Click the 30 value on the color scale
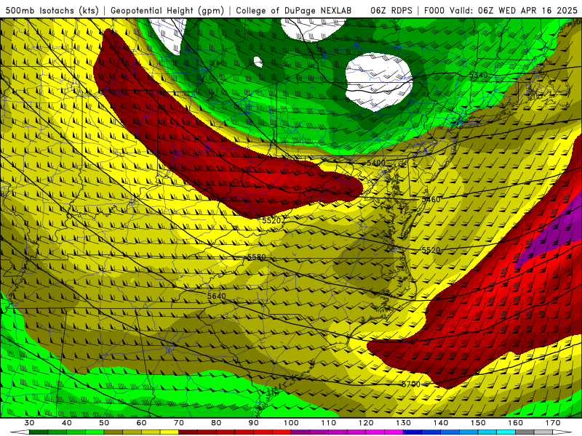Viewport: 582px width, 436px height. pos(29,423)
